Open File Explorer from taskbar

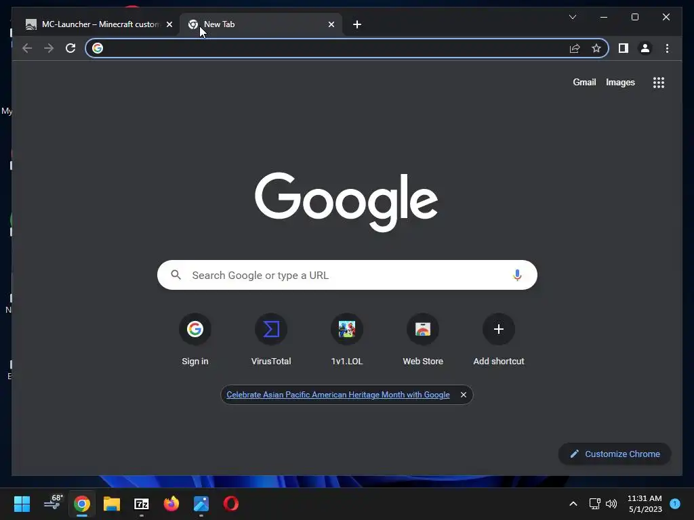coord(112,504)
